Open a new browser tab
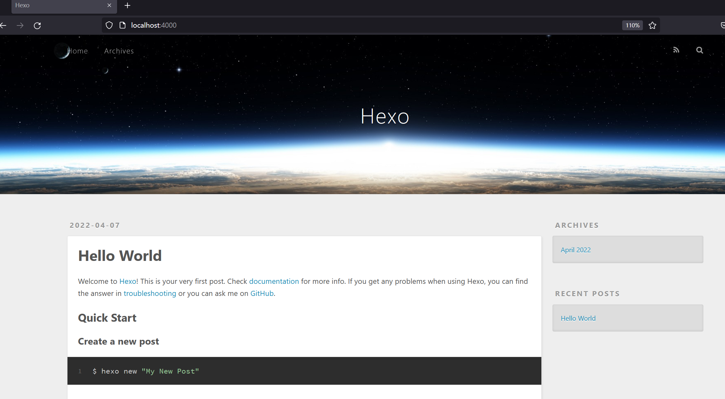Image resolution: width=725 pixels, height=399 pixels. [127, 5]
